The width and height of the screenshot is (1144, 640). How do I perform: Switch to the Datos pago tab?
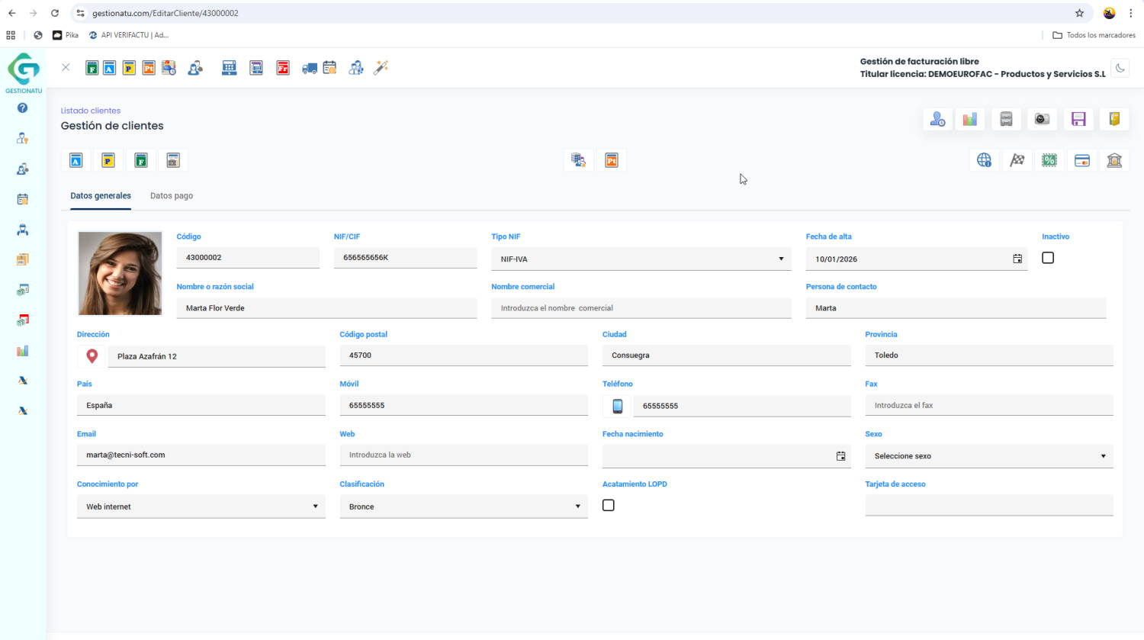pos(172,196)
